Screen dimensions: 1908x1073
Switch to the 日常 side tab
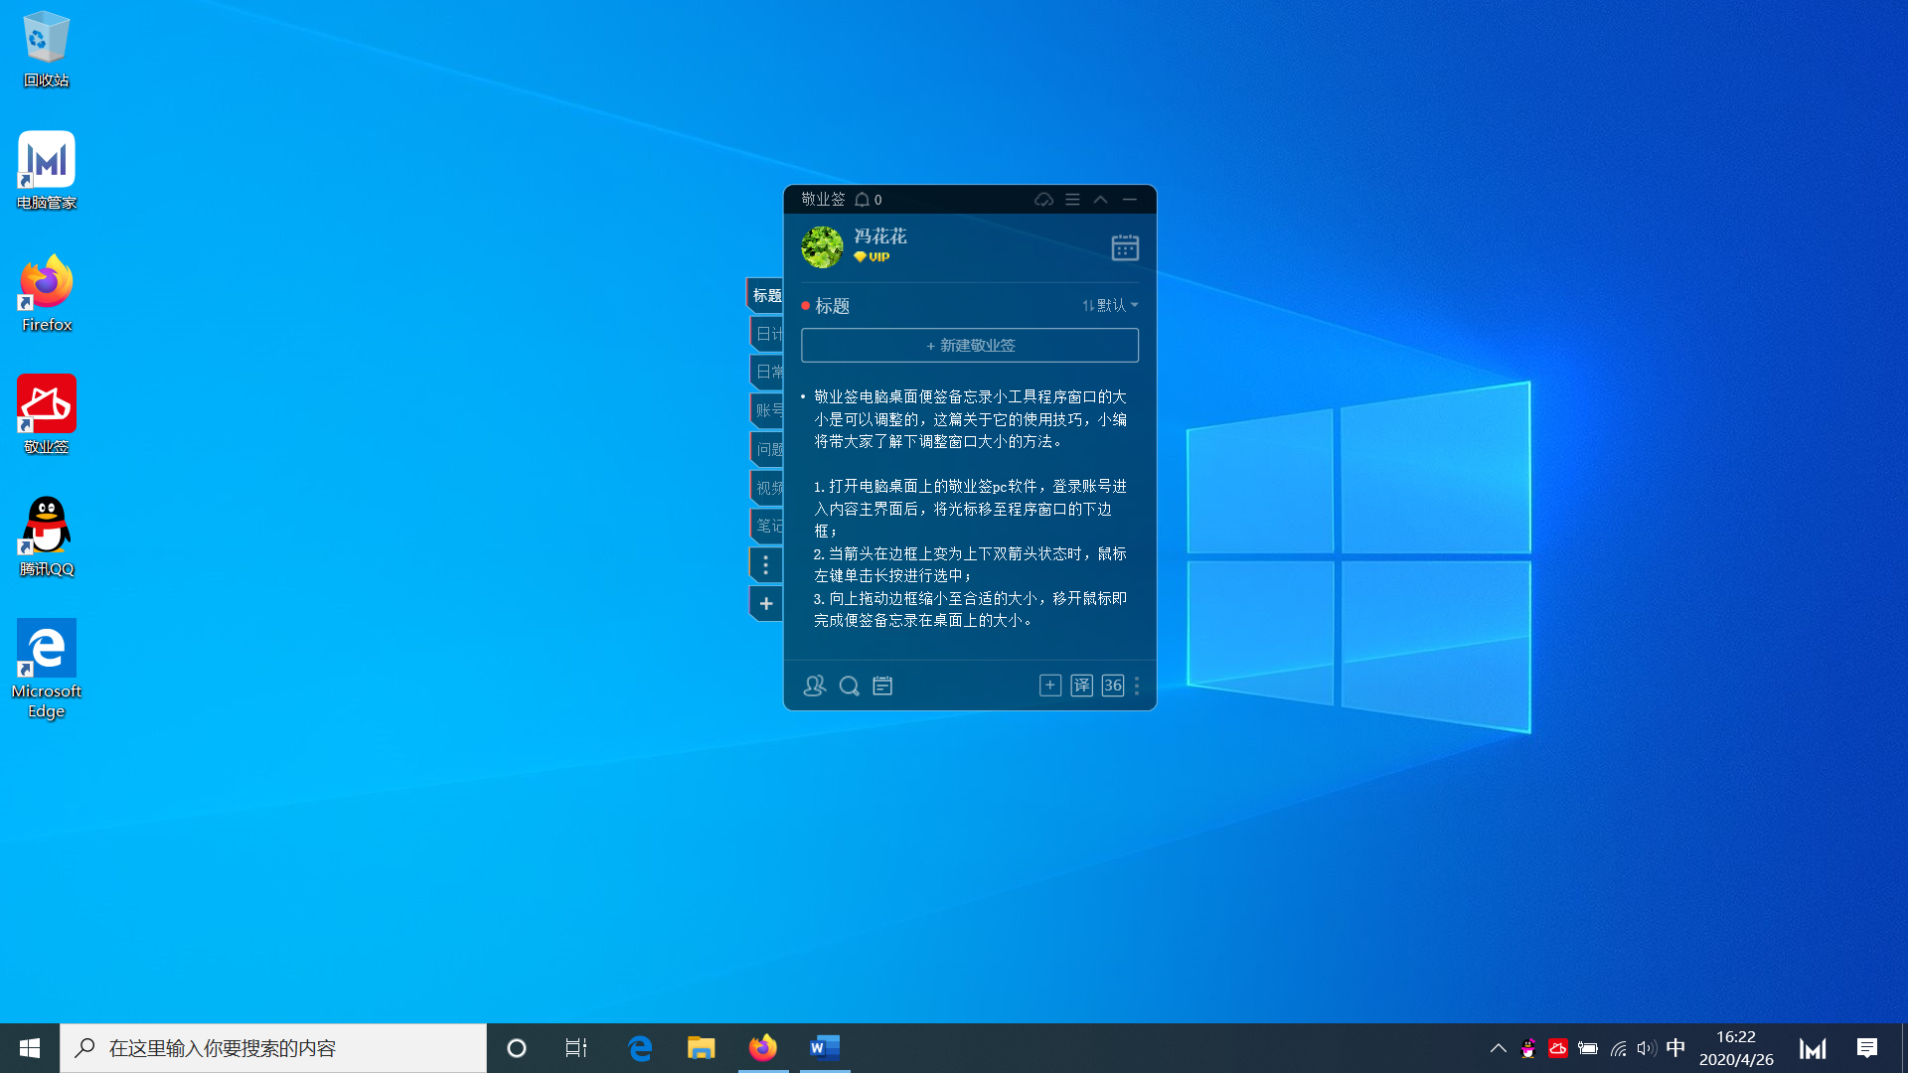[x=767, y=372]
